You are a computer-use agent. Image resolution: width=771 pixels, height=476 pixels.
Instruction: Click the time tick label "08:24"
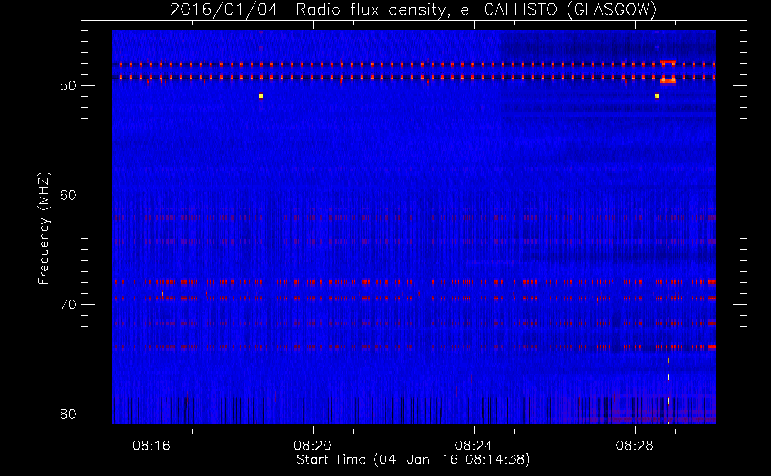(474, 446)
